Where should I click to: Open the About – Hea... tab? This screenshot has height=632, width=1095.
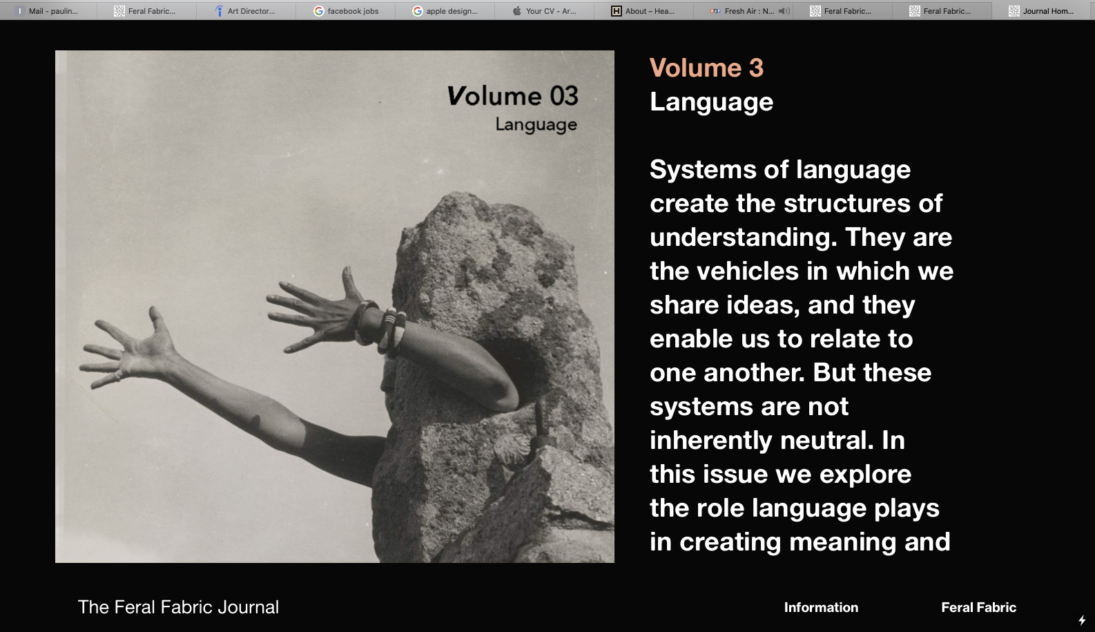coord(643,10)
